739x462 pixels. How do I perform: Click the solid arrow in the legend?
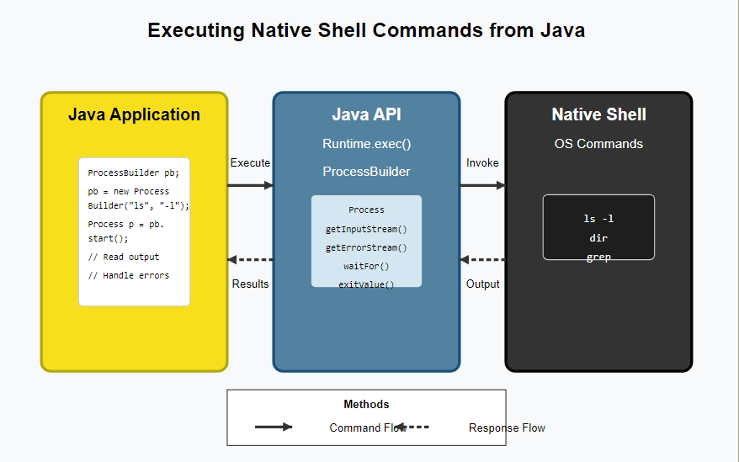(274, 427)
